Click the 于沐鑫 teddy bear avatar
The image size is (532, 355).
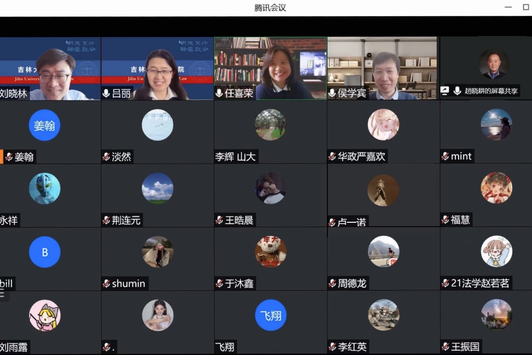(x=271, y=251)
